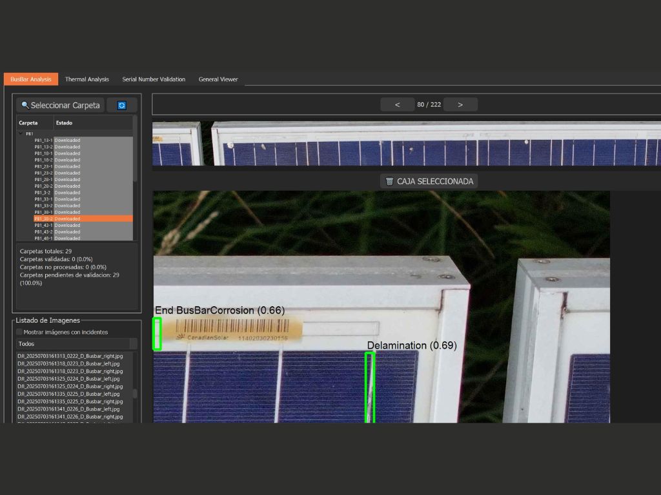Open the General Viewer tab

pos(218,79)
